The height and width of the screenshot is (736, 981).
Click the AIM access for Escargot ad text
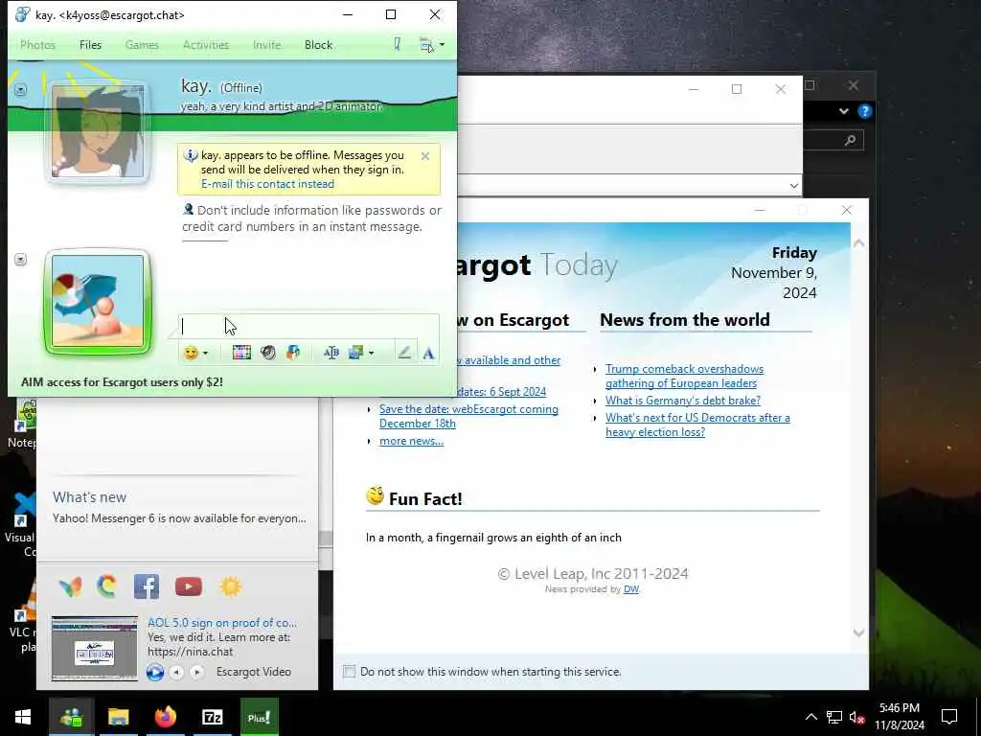[122, 381]
